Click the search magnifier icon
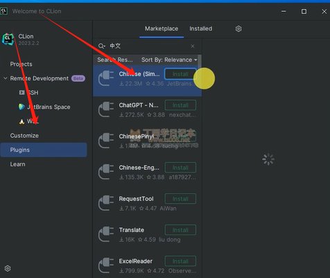The height and width of the screenshot is (278, 330). coord(101,46)
